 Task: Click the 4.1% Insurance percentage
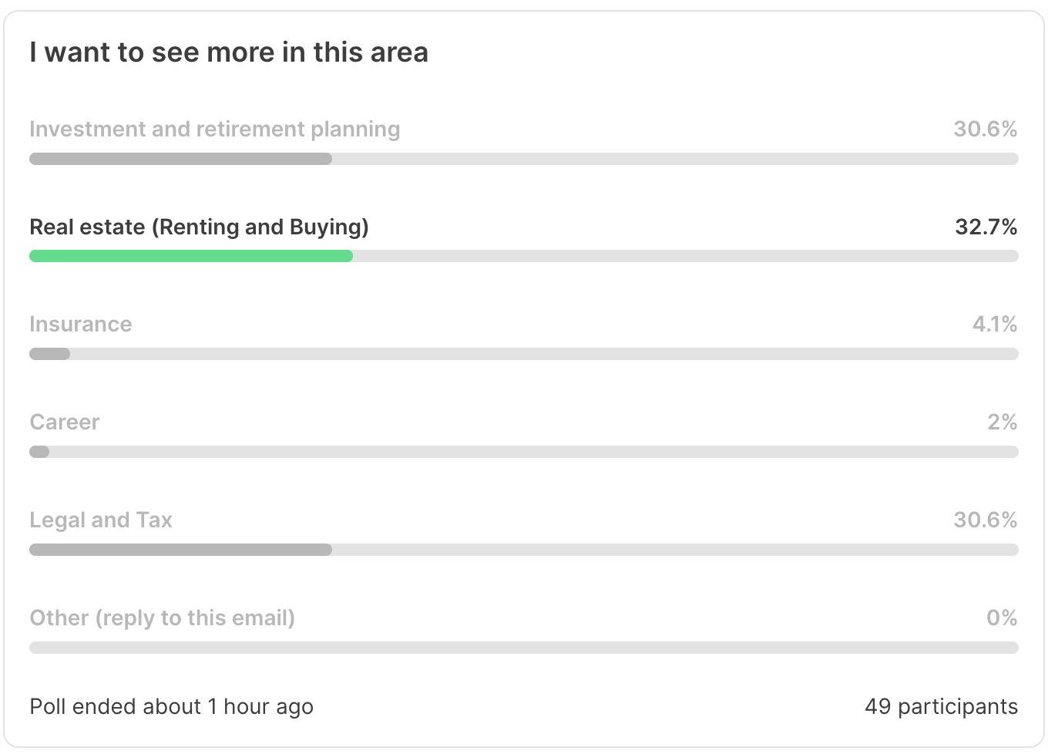click(x=995, y=325)
